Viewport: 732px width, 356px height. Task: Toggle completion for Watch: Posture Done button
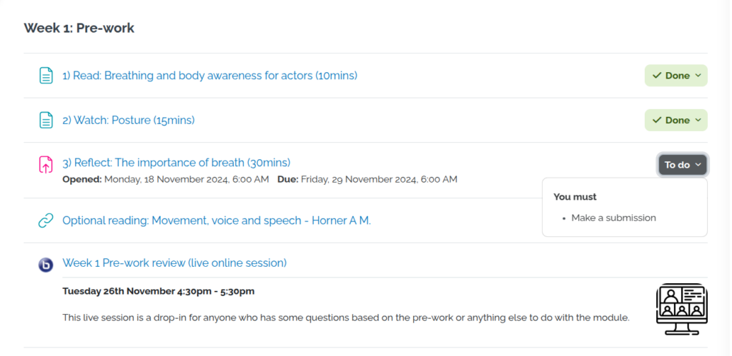676,121
